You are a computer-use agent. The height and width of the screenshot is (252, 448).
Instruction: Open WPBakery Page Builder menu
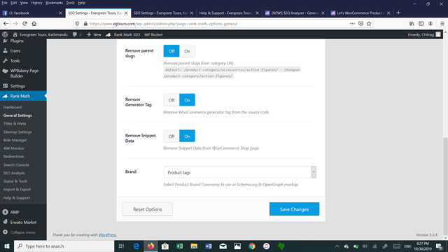23,73
